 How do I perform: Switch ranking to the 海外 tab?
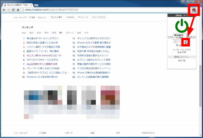click(x=46, y=33)
